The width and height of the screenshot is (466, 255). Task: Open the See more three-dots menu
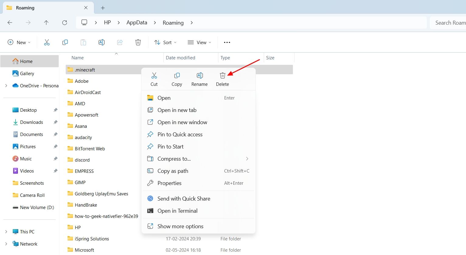click(227, 42)
